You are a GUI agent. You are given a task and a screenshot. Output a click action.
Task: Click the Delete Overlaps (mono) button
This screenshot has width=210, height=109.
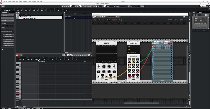9,44
